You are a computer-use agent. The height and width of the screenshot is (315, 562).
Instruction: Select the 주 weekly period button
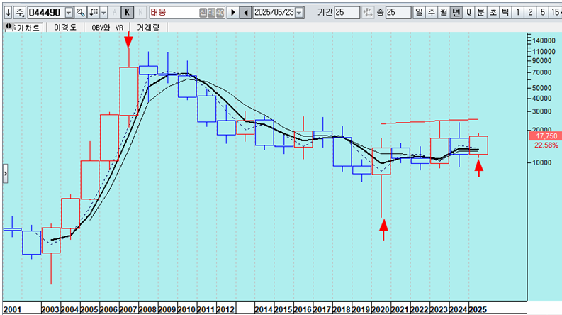(x=431, y=13)
